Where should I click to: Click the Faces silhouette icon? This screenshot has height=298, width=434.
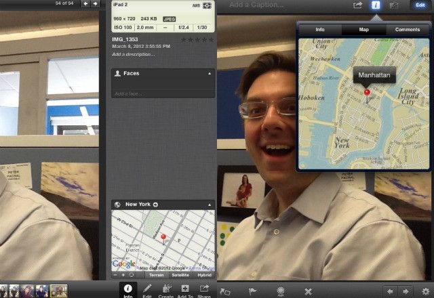click(117, 73)
